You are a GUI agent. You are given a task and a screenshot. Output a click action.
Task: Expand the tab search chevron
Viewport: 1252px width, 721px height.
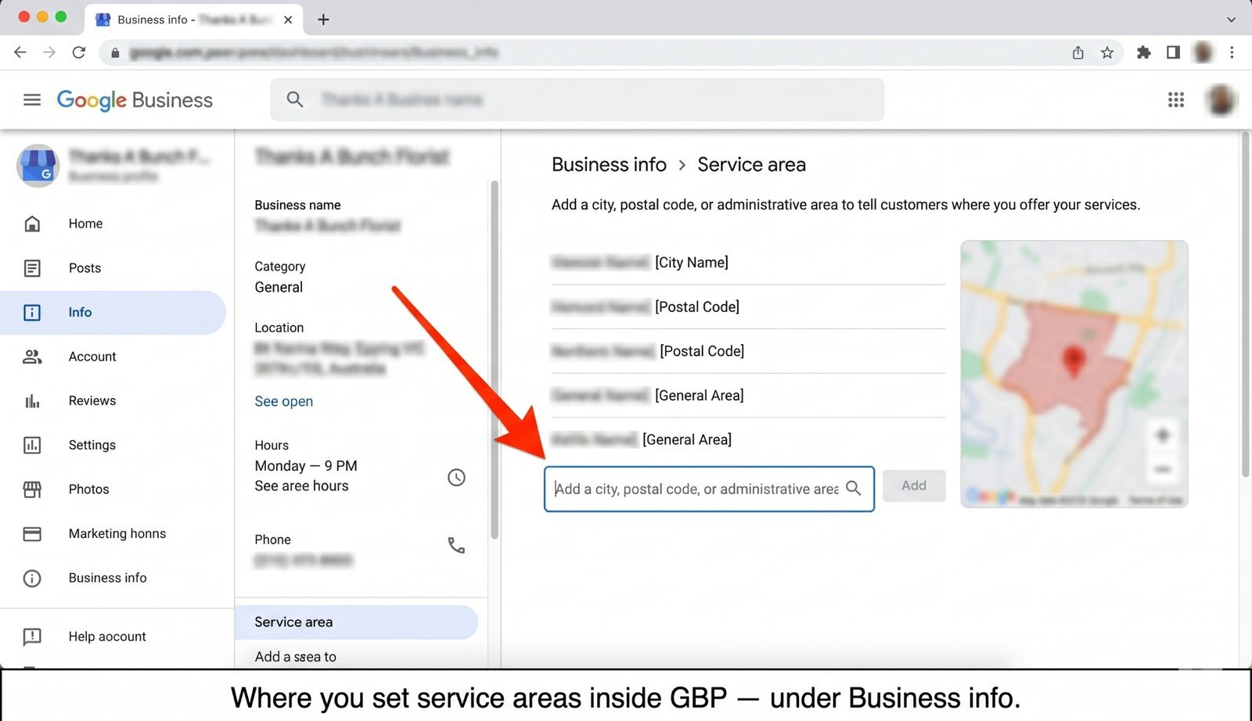[1231, 20]
